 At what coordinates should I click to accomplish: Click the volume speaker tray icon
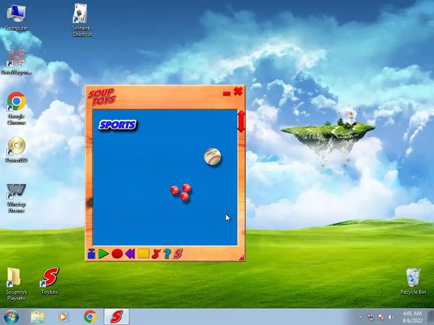[391, 317]
